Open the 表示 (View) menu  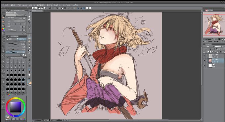(x=49, y=5)
